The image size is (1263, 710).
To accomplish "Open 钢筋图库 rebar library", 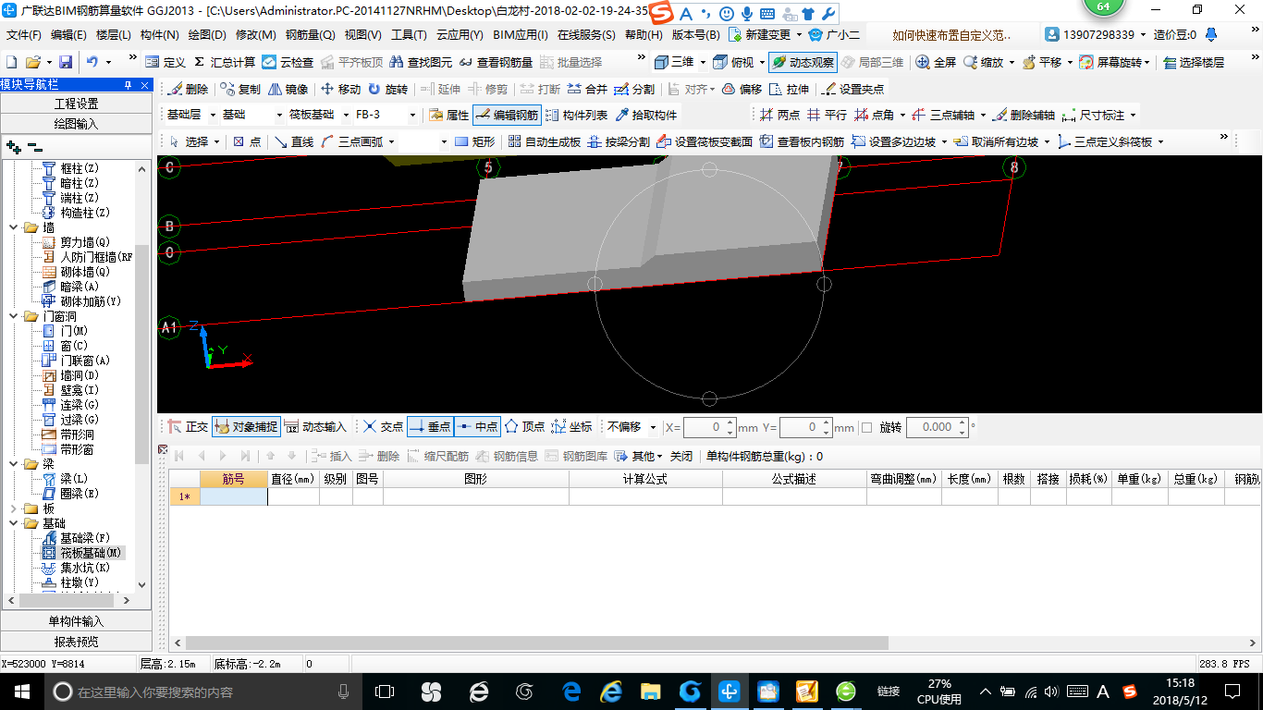I will [578, 456].
